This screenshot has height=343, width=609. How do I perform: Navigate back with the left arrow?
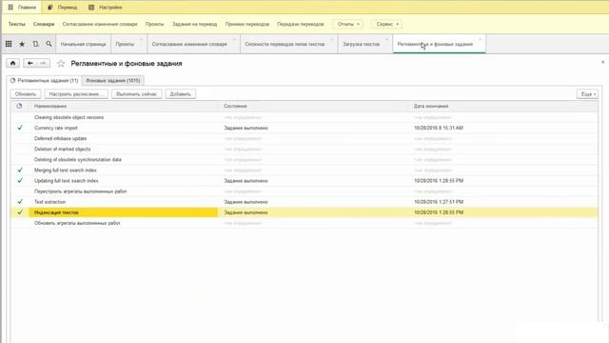point(30,63)
